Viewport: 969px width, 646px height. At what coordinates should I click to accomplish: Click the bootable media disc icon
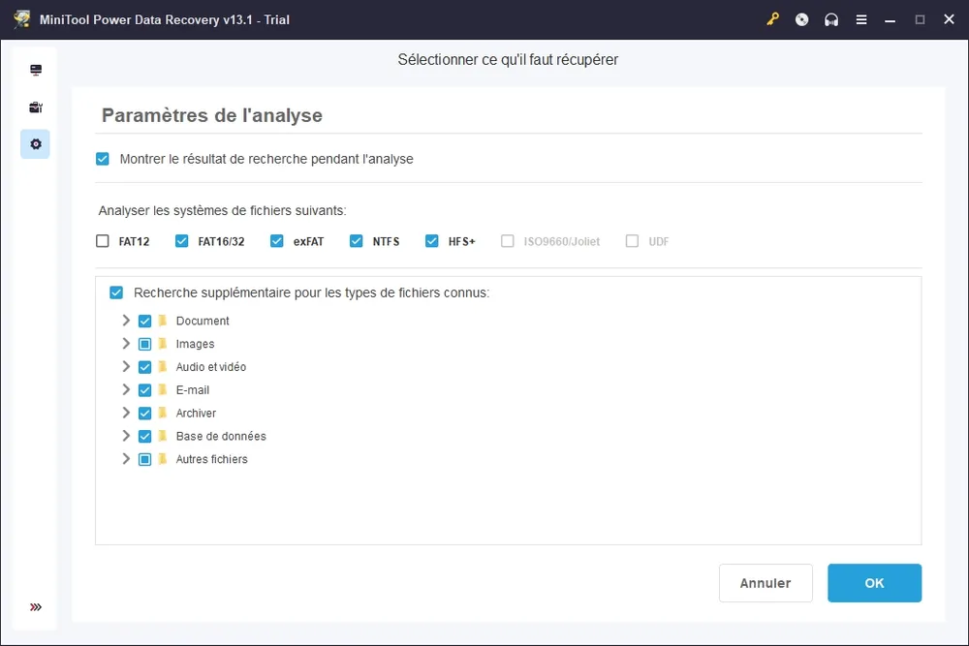click(801, 19)
